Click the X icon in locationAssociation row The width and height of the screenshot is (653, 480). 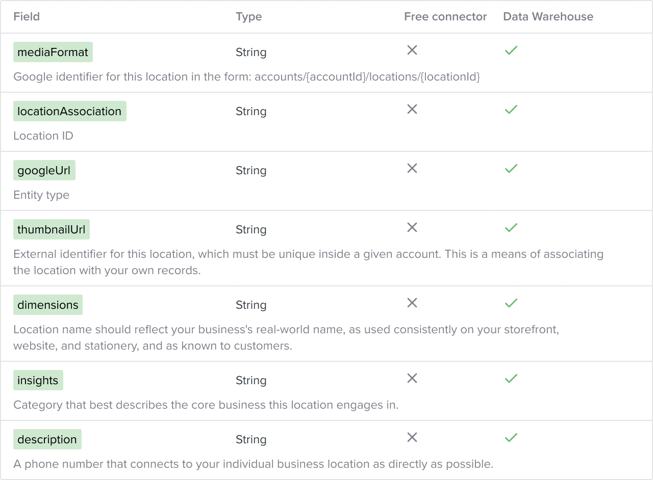click(x=412, y=109)
